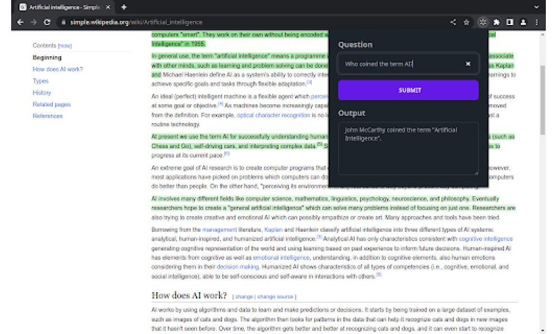The image size is (557, 334).
Task: Open the emotional intelligence link
Action: (x=281, y=258)
